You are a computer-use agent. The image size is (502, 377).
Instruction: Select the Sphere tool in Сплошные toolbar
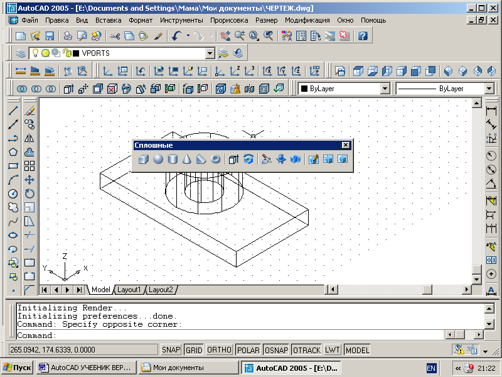(x=158, y=159)
